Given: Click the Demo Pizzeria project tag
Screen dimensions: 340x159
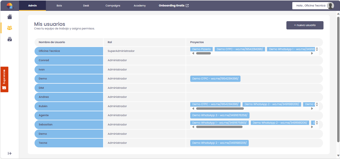Looking at the screenshot, I should (201, 49).
